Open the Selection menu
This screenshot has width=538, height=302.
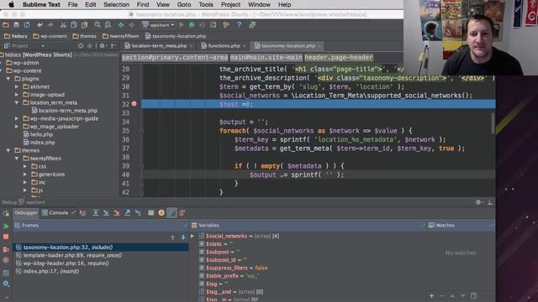point(116,4)
